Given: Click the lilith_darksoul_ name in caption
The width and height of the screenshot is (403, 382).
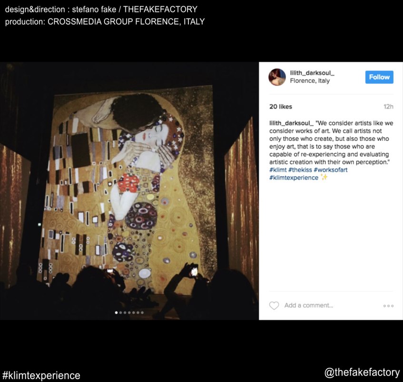Looking at the screenshot, I should pos(292,123).
